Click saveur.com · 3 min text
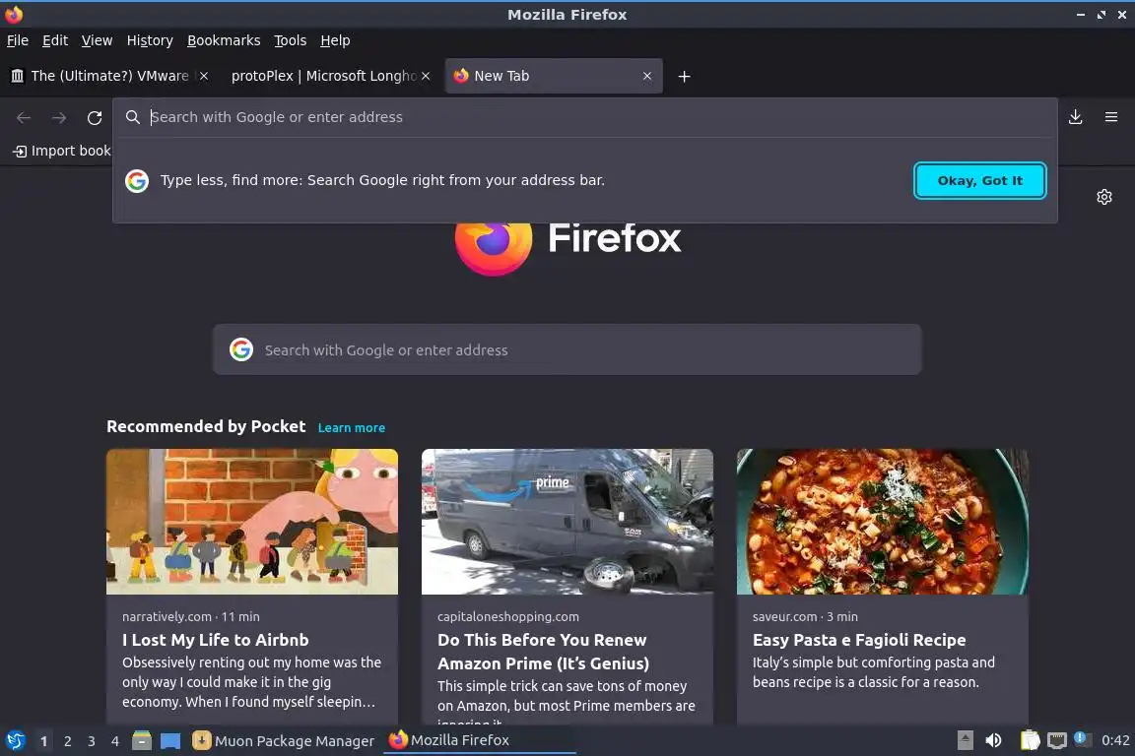The image size is (1135, 756). pos(805,616)
